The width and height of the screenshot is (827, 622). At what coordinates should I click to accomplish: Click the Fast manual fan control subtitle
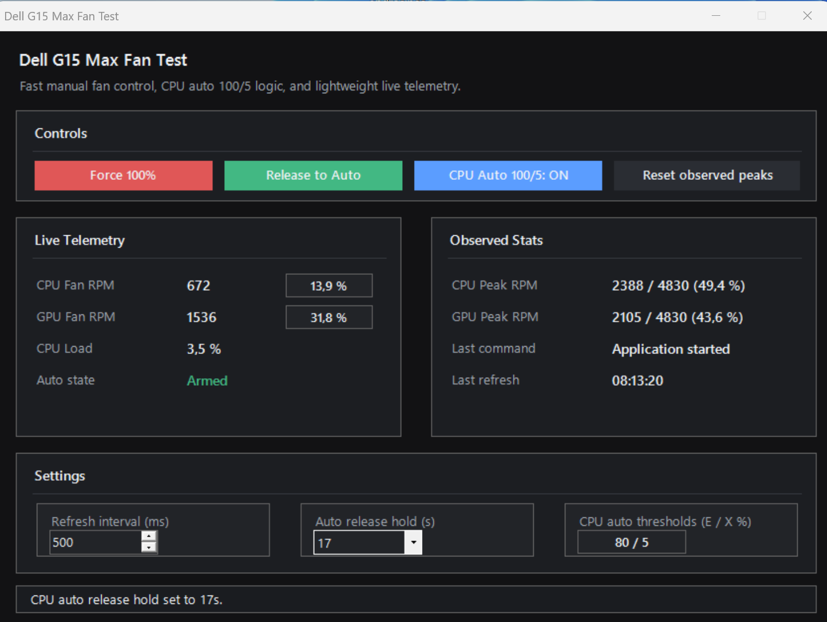[240, 86]
